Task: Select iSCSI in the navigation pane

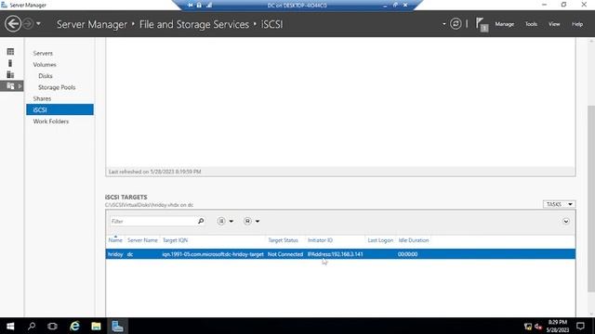Action: click(59, 109)
